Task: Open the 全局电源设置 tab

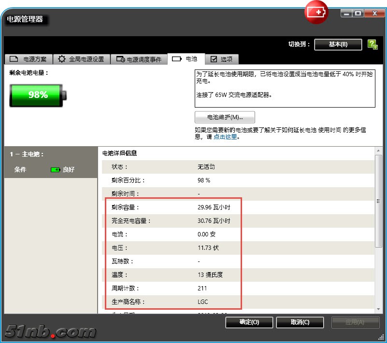Action: point(81,59)
